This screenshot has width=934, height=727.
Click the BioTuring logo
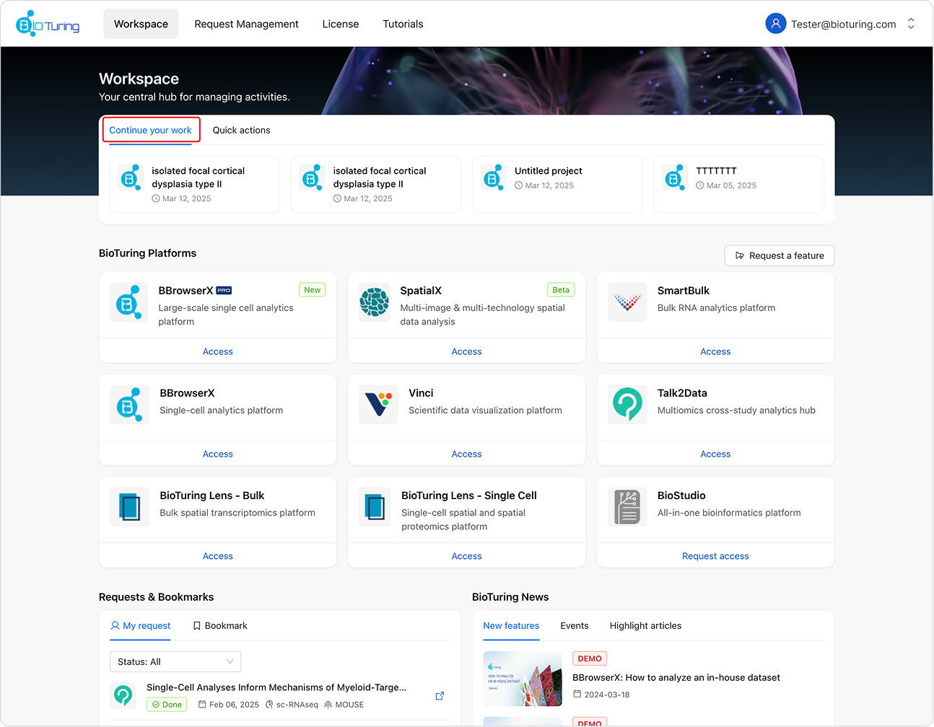(x=48, y=24)
